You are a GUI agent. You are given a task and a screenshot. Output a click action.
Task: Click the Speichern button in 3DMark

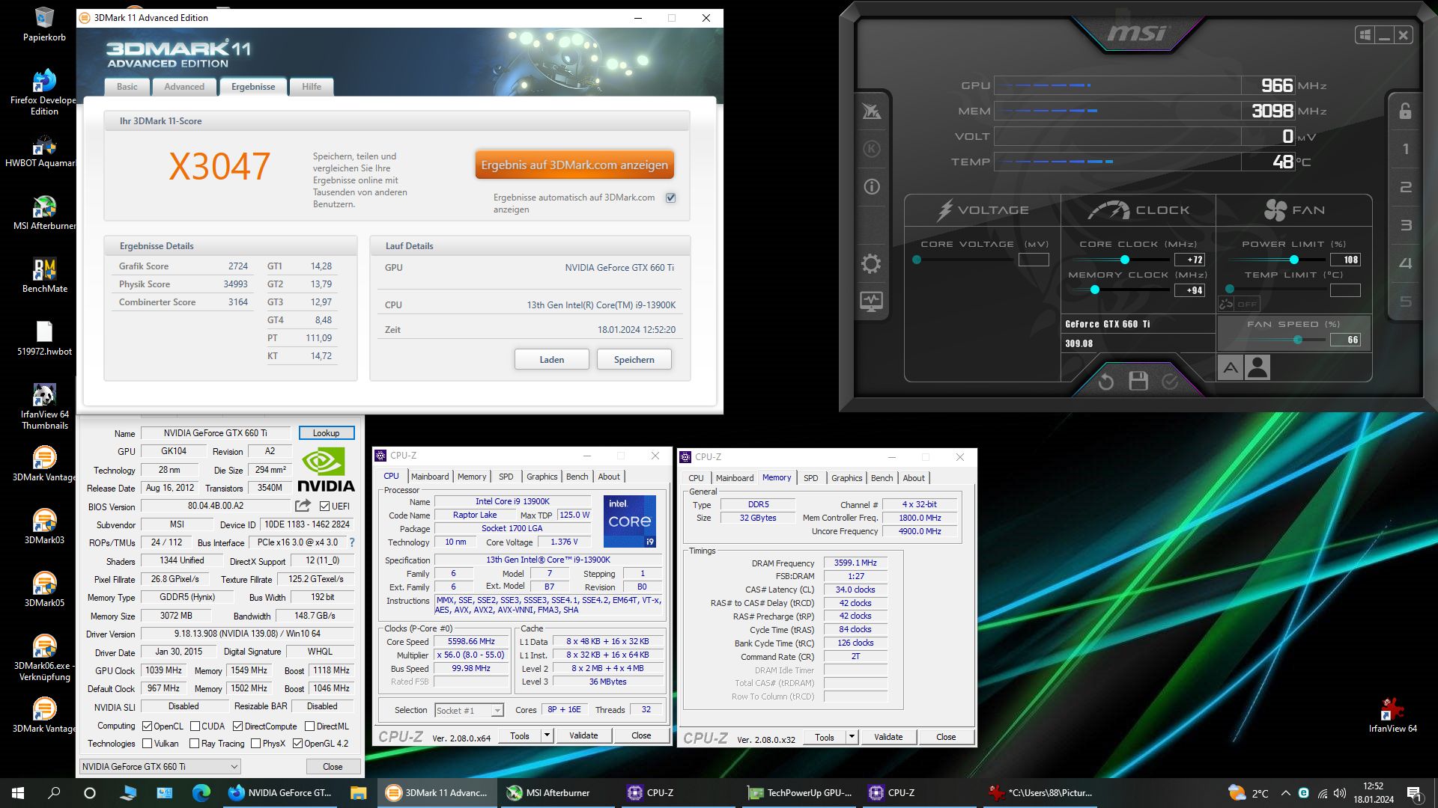coord(634,360)
